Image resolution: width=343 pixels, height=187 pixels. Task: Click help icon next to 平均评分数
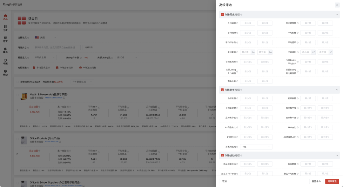[237, 43]
